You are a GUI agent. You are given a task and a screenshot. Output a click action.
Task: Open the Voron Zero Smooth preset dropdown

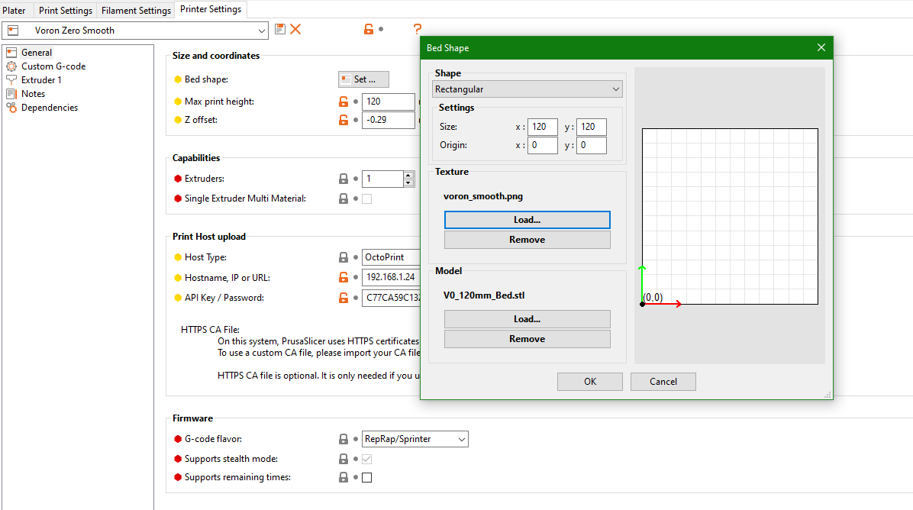tap(136, 31)
